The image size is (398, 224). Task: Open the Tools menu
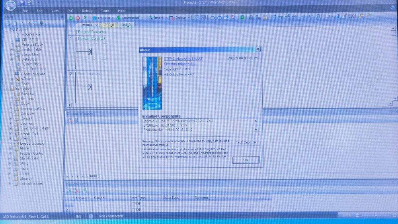[105, 11]
